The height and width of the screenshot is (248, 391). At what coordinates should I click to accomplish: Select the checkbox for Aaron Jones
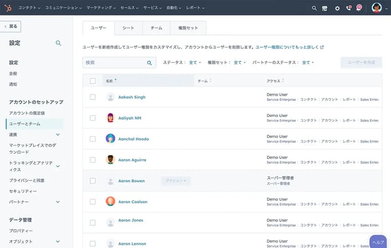[93, 223]
